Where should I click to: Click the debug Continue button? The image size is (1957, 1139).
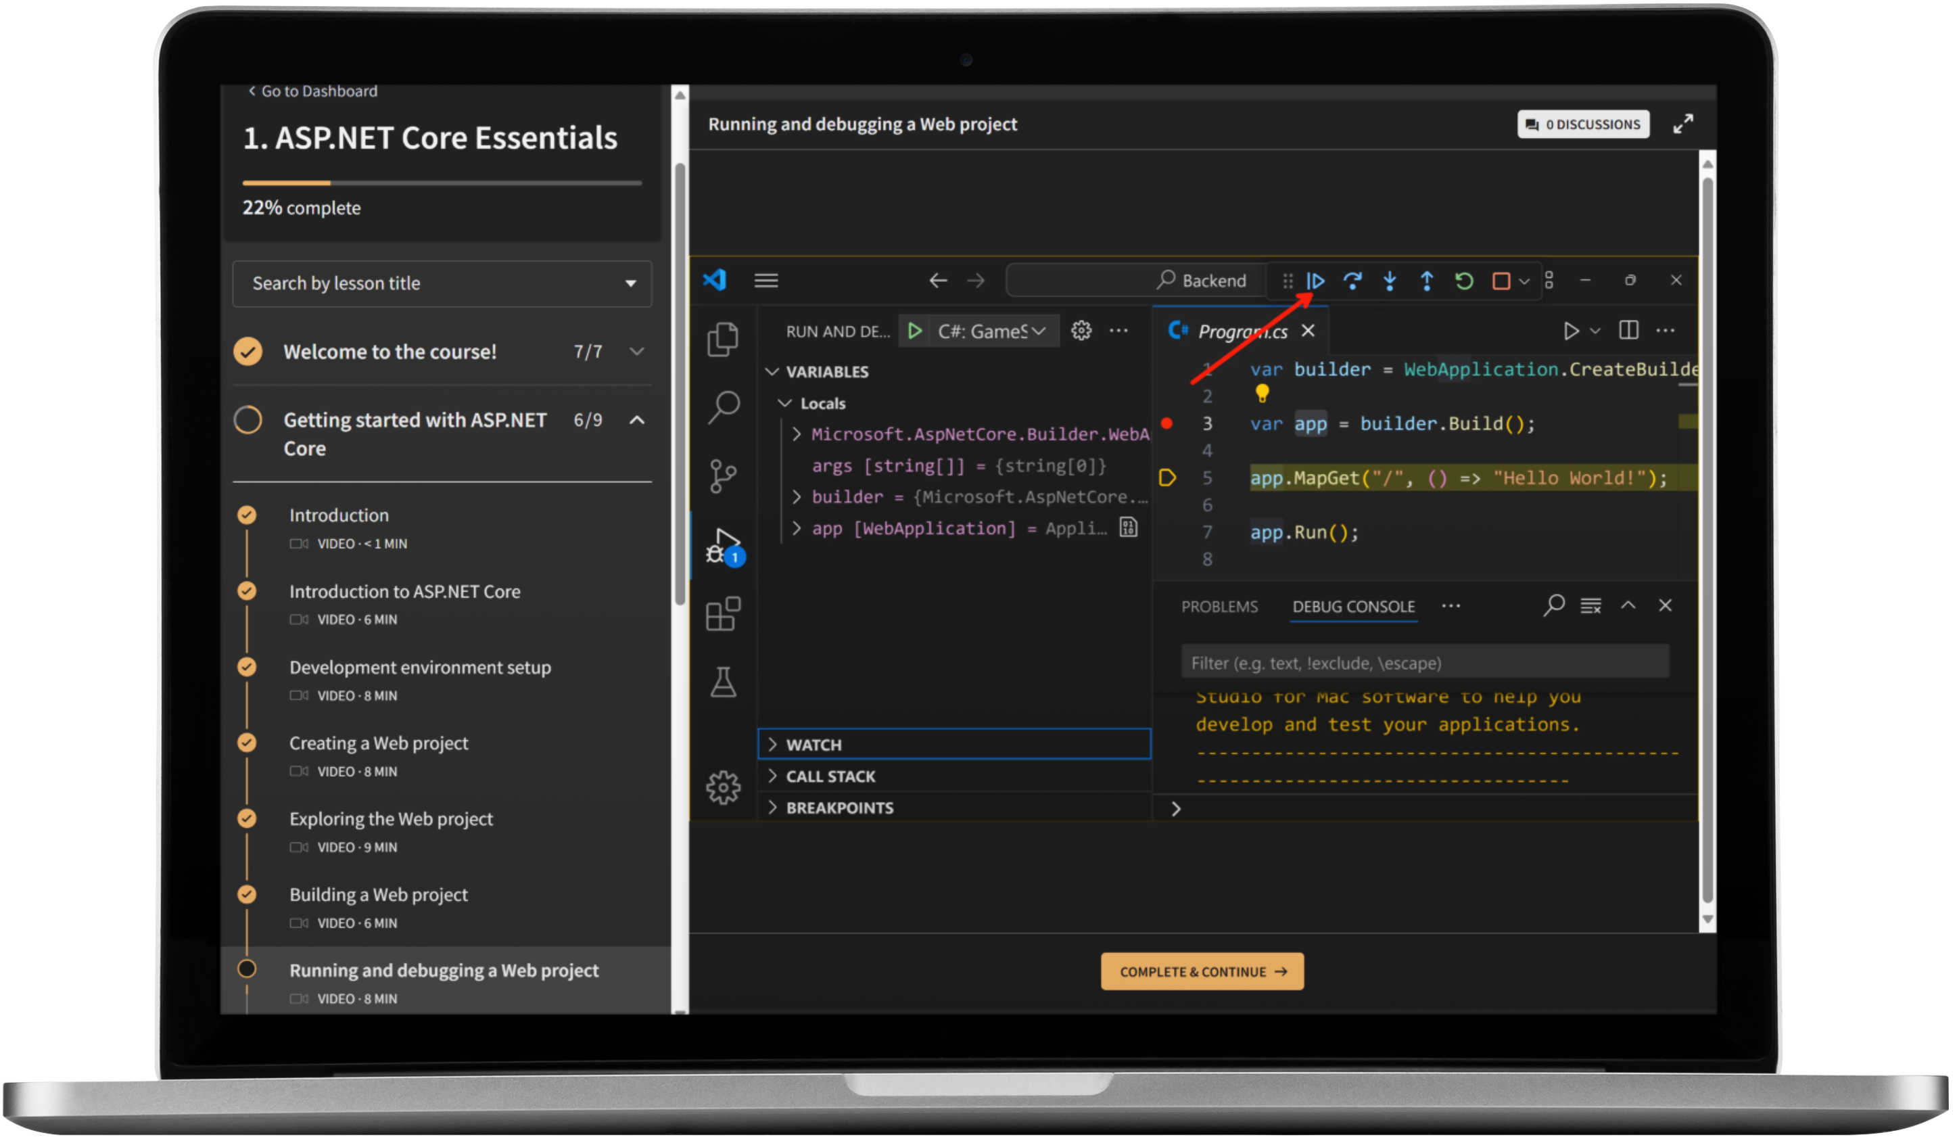click(x=1315, y=281)
